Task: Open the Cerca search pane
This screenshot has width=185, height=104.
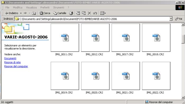Action: 45,13
